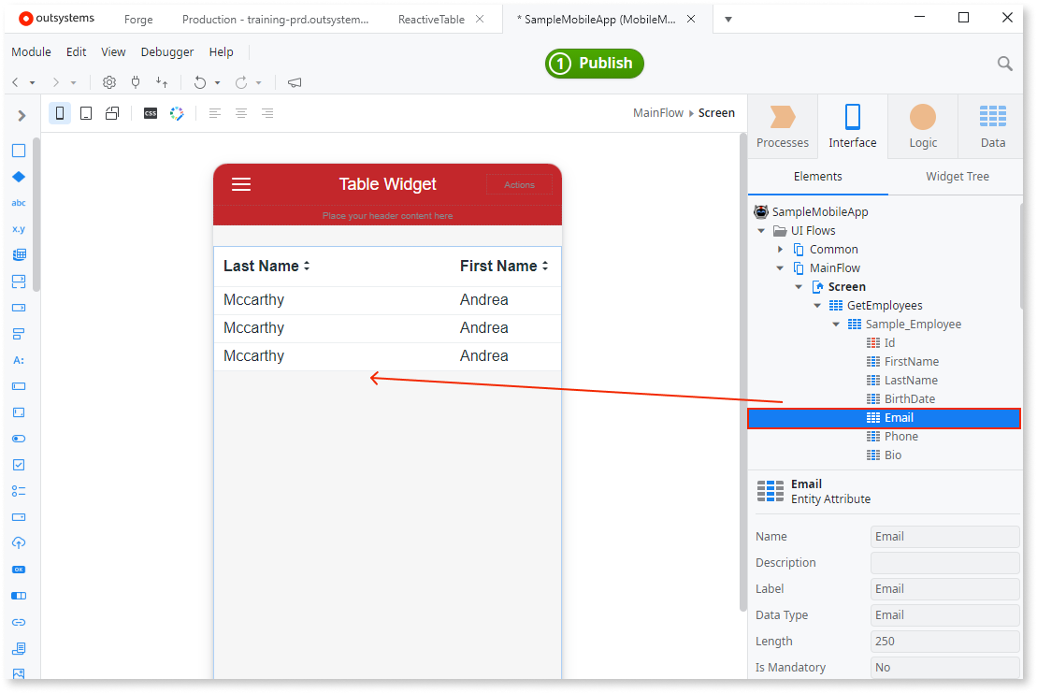The width and height of the screenshot is (1037, 693).
Task: Open the back navigation history dropdown
Action: coord(32,82)
